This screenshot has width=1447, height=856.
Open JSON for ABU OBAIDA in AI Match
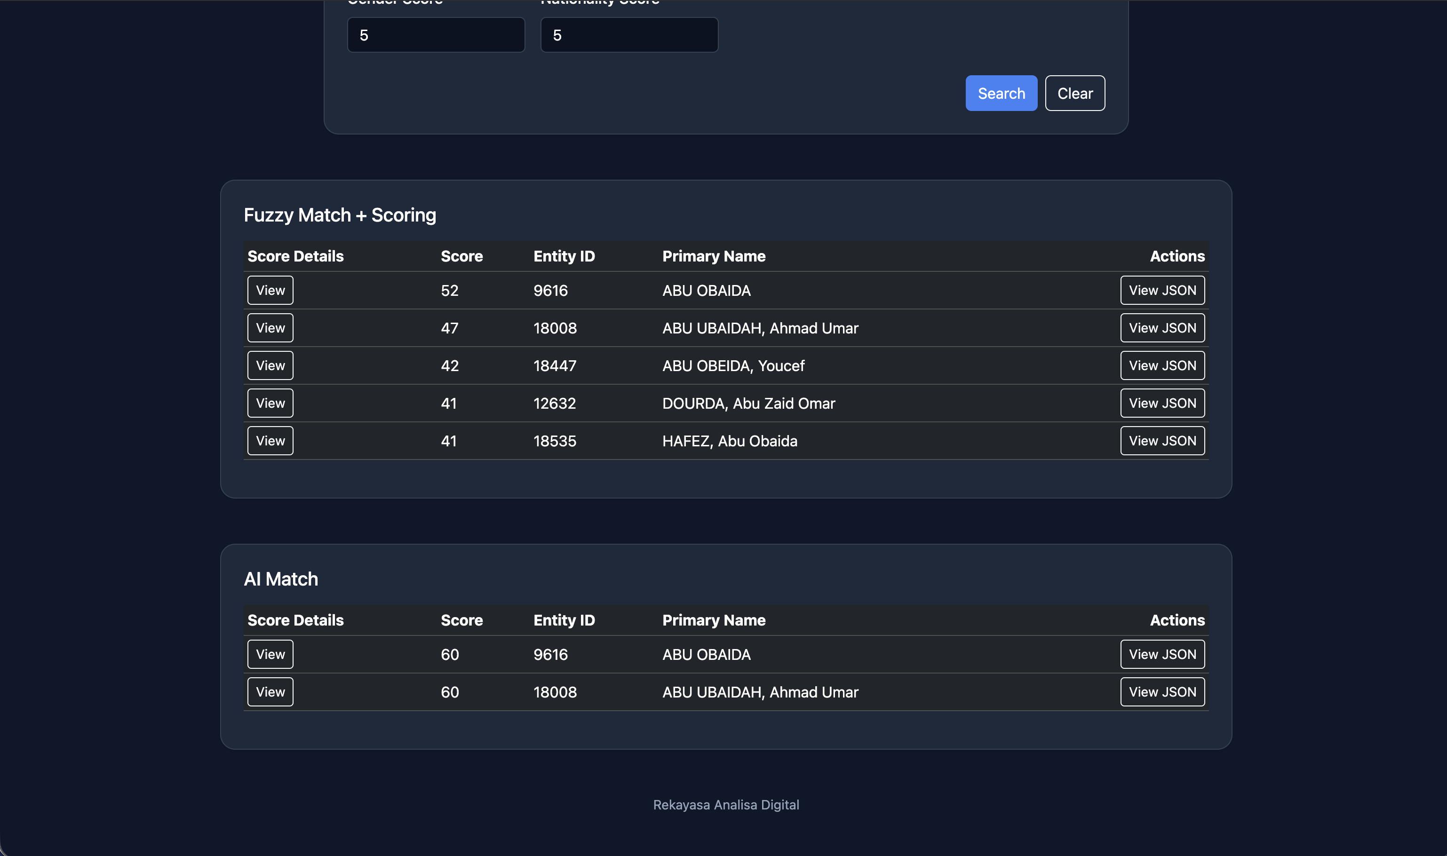[1162, 654]
